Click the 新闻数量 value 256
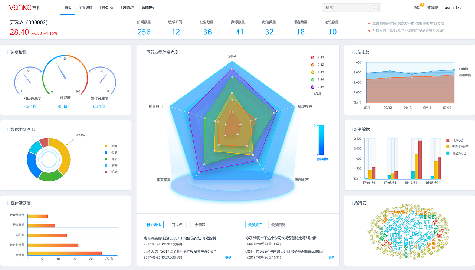The image size is (475, 270). click(x=144, y=32)
